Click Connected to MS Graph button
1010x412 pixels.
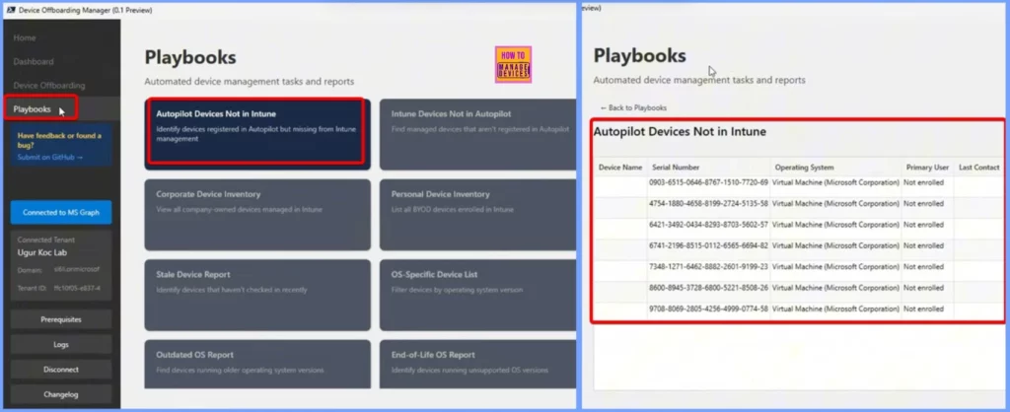click(60, 213)
